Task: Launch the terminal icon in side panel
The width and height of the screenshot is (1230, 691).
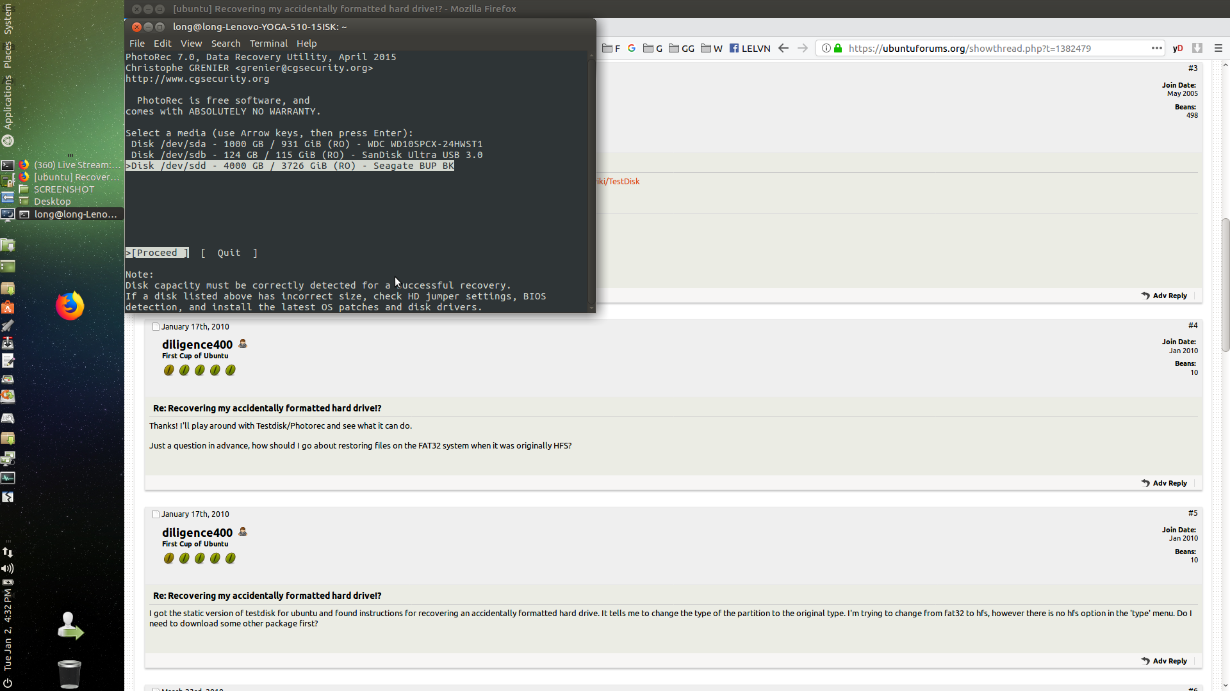Action: [x=8, y=165]
